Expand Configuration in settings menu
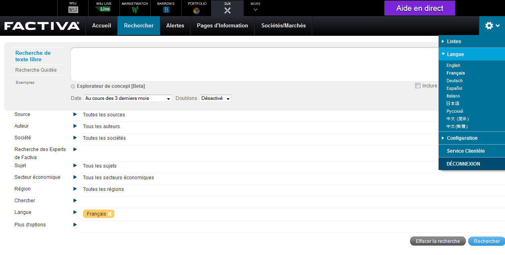This screenshot has height=255, width=505. click(472, 138)
